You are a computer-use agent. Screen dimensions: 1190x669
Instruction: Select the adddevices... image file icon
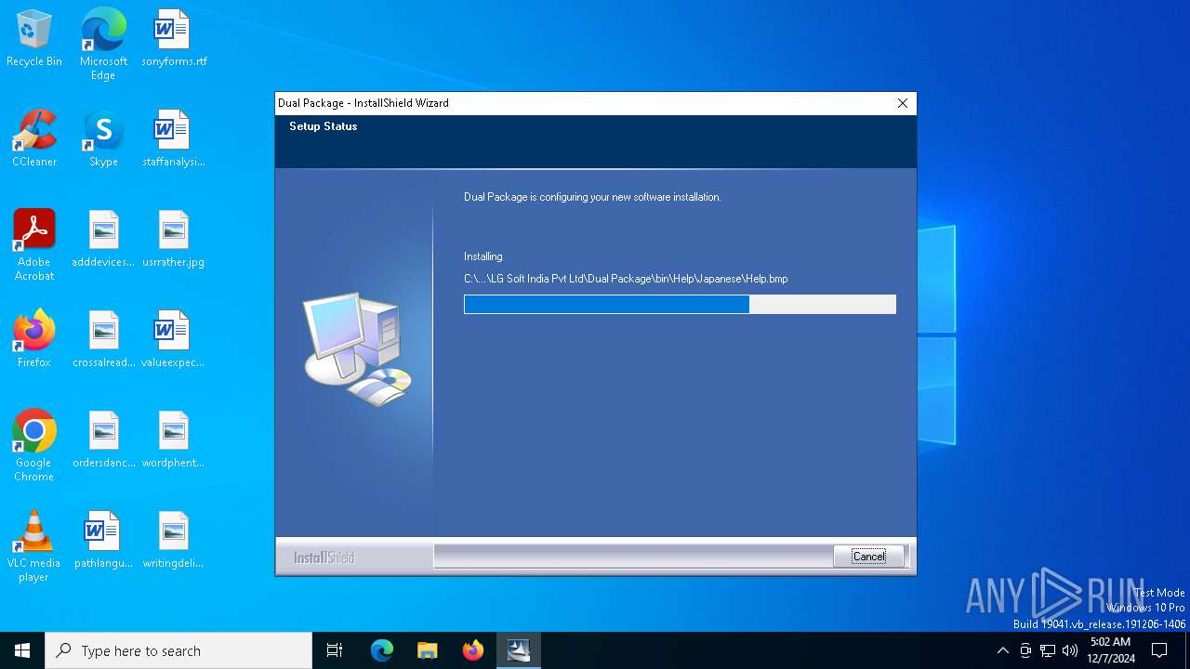coord(103,239)
